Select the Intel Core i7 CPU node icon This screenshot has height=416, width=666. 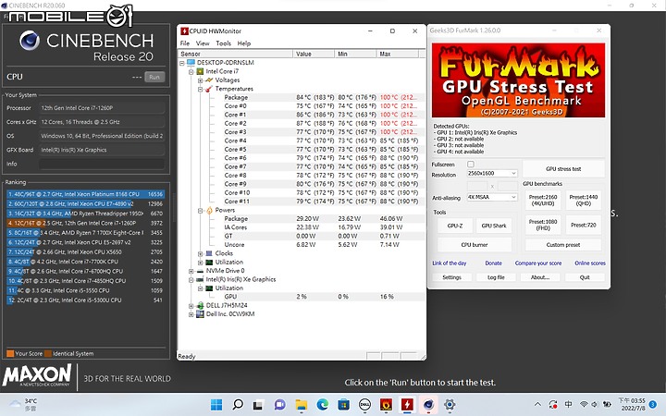pos(200,71)
